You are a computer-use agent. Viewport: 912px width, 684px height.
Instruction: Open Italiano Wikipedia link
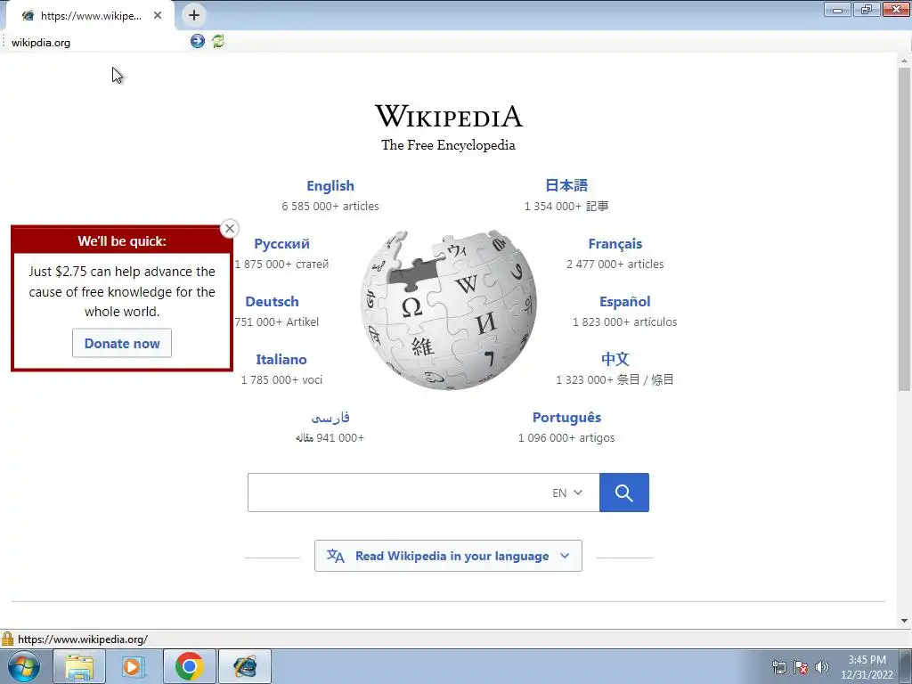(x=281, y=360)
